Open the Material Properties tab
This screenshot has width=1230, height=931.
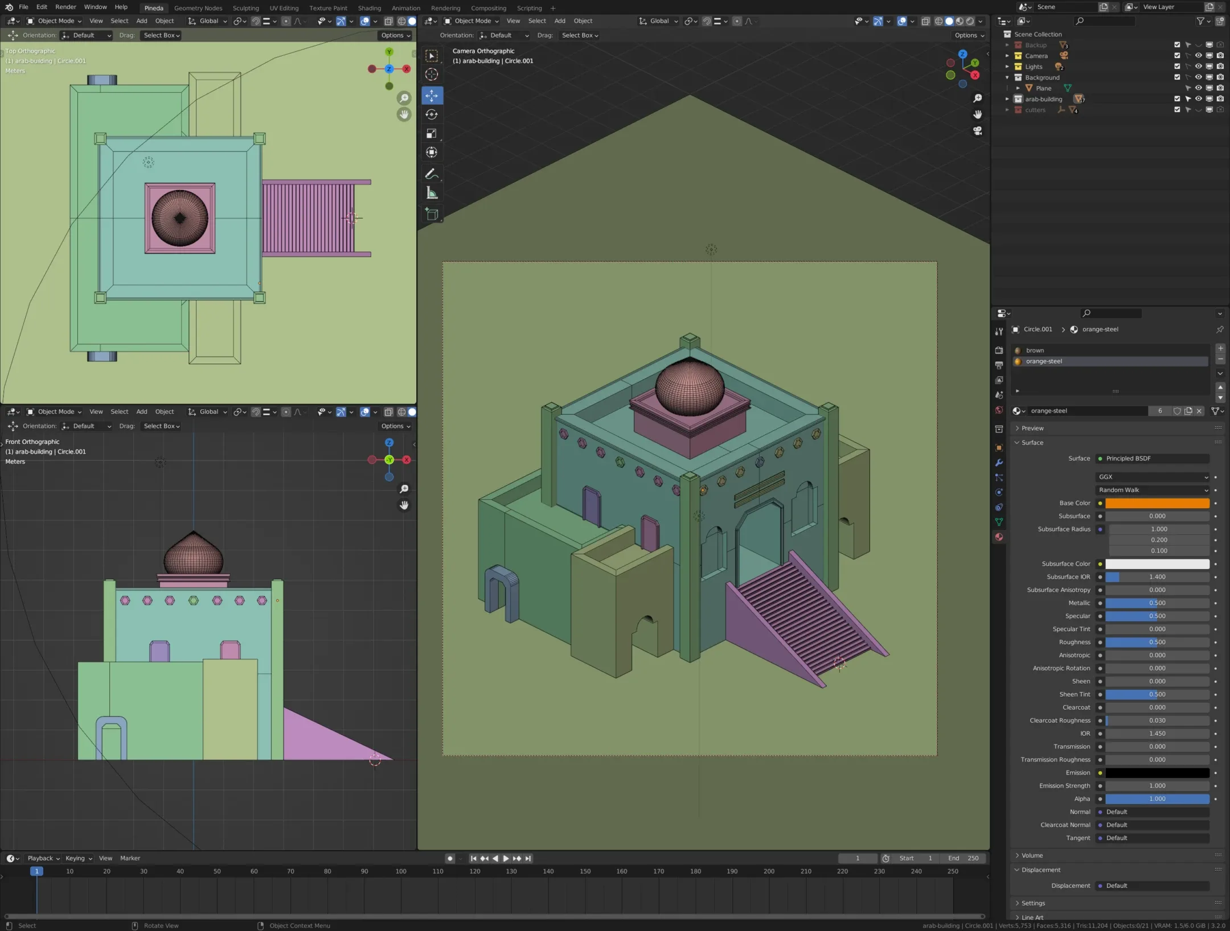click(999, 537)
